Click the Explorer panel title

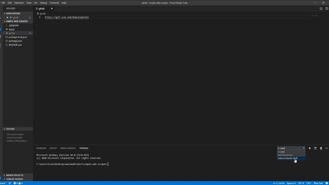tap(10, 9)
